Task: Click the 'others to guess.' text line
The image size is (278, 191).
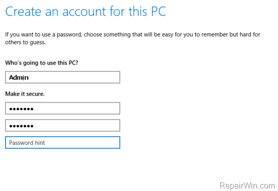Action: coord(26,42)
